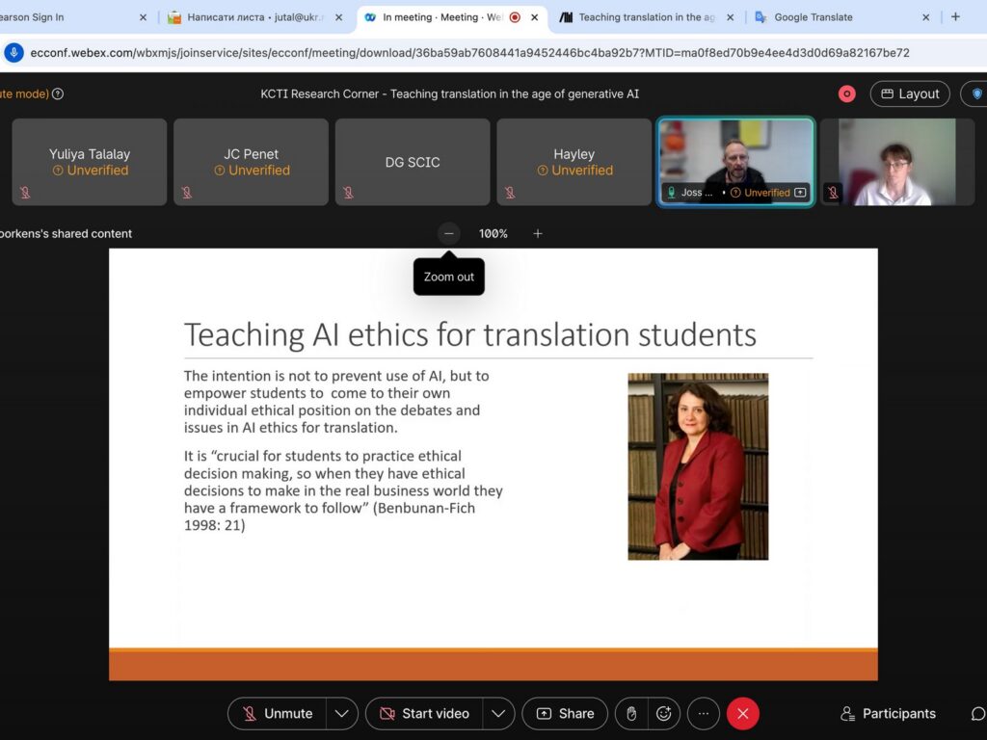Toggle Start video on

(x=424, y=714)
